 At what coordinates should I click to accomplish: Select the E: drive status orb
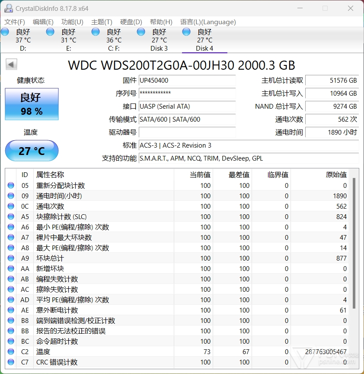point(50,32)
